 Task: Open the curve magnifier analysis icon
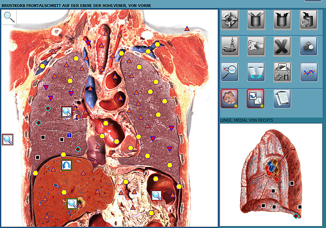coord(230,72)
